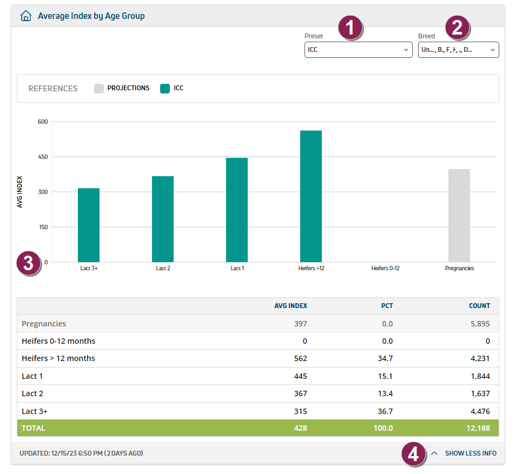Sort table by PCT column header
This screenshot has height=474, width=516.
click(387, 306)
